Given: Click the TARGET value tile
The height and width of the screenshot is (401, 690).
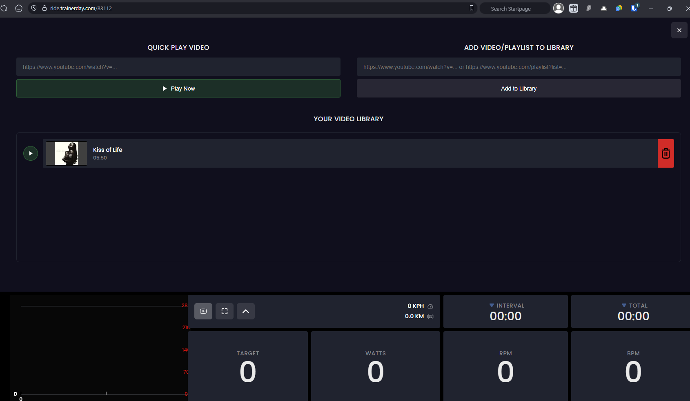Looking at the screenshot, I should [248, 366].
